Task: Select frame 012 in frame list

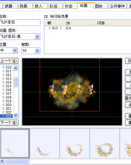Action: coord(7,75)
